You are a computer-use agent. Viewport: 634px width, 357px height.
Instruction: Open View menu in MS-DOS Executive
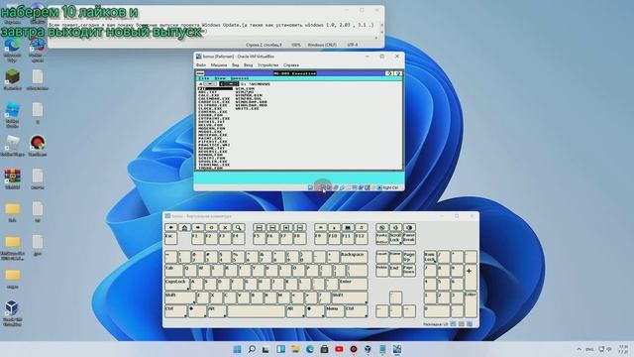220,78
